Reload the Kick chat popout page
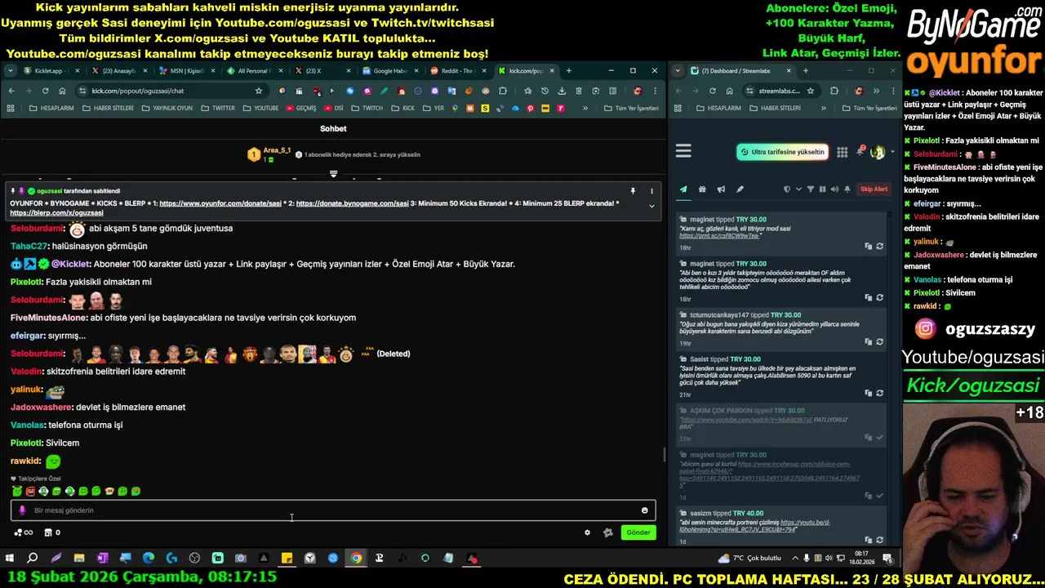 point(45,91)
